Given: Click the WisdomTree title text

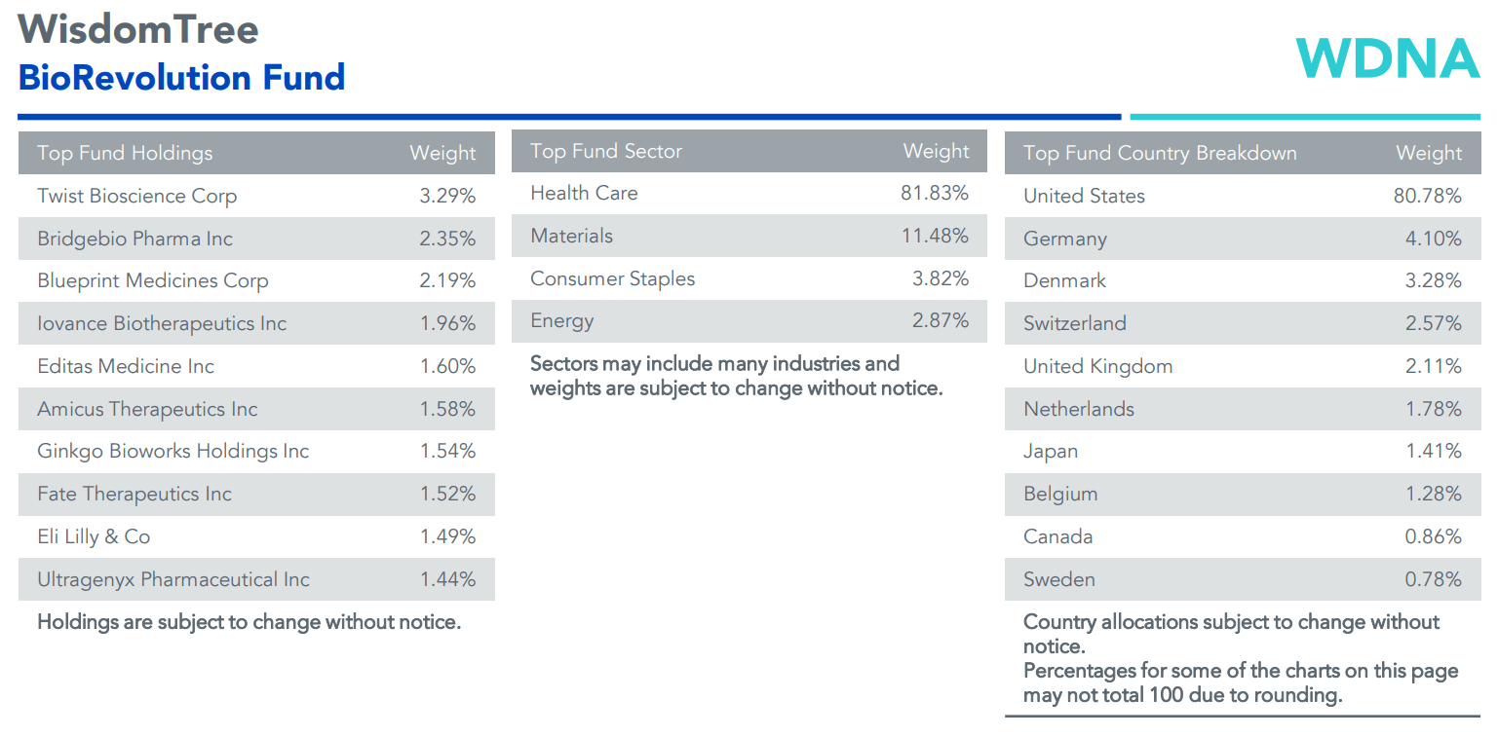Looking at the screenshot, I should click(138, 29).
